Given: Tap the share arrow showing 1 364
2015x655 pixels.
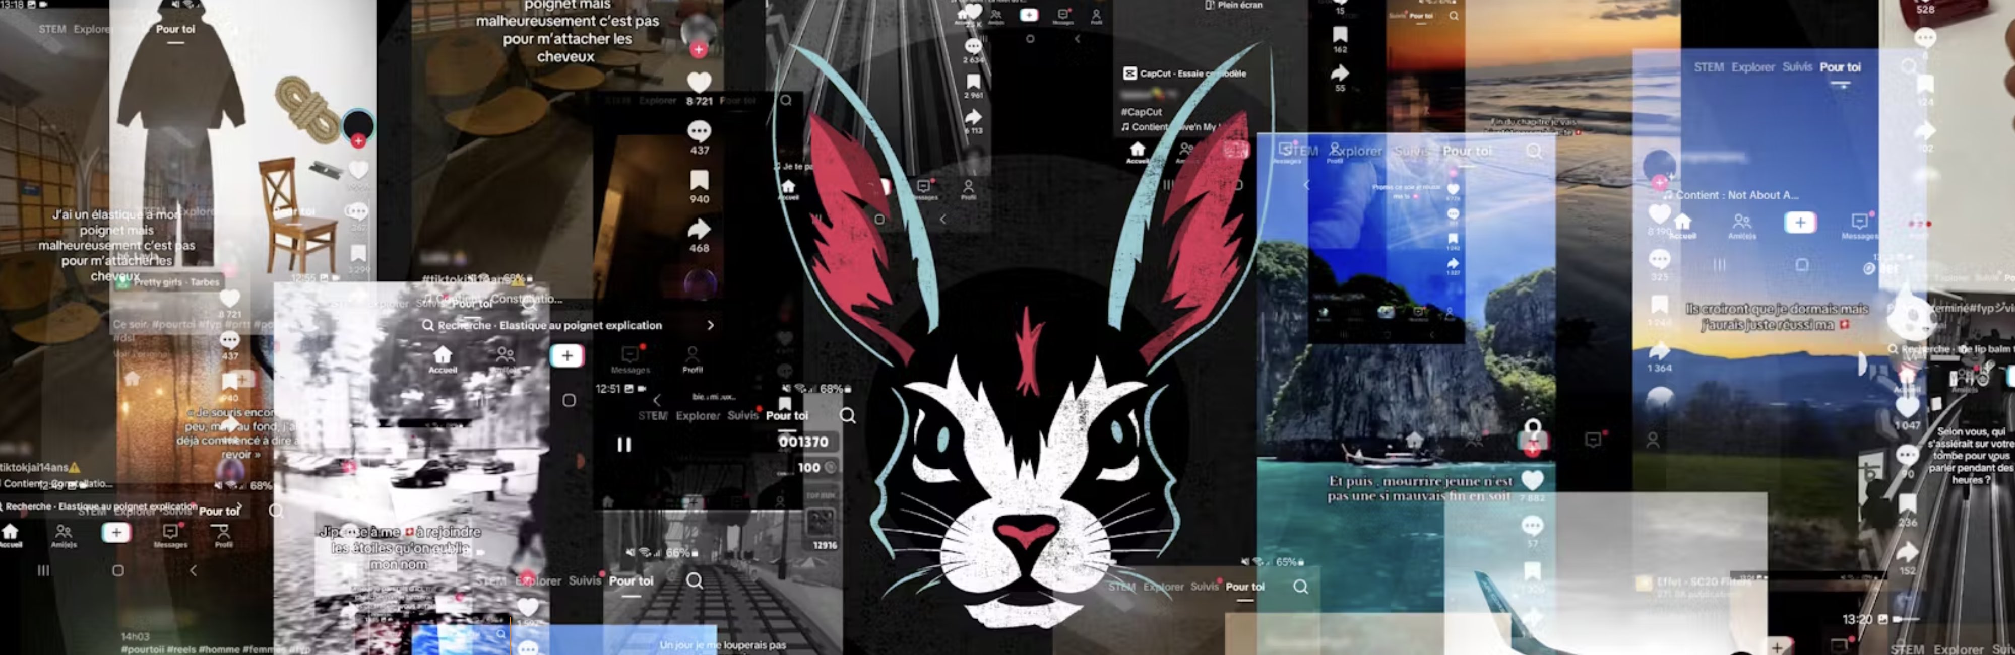Looking at the screenshot, I should point(1659,351).
